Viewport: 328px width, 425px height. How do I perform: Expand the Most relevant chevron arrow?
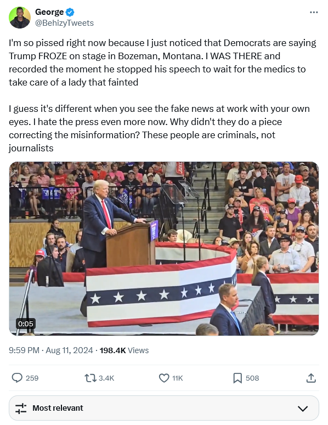pos(303,408)
